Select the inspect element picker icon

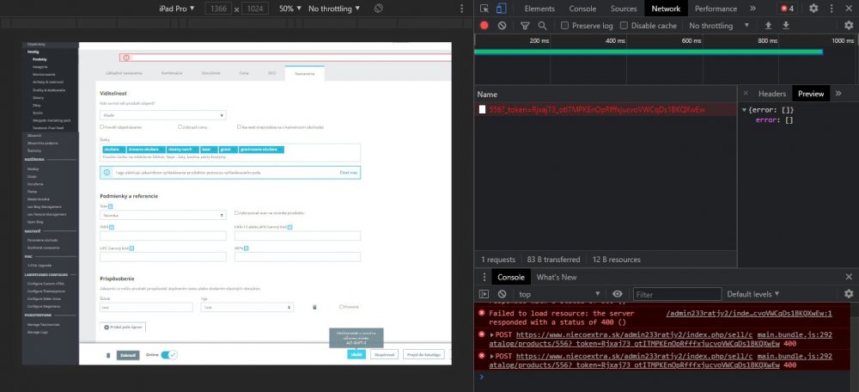(484, 9)
